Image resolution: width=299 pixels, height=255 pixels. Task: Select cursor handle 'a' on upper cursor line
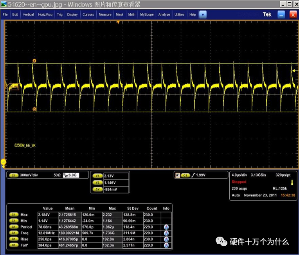[x=34, y=61]
